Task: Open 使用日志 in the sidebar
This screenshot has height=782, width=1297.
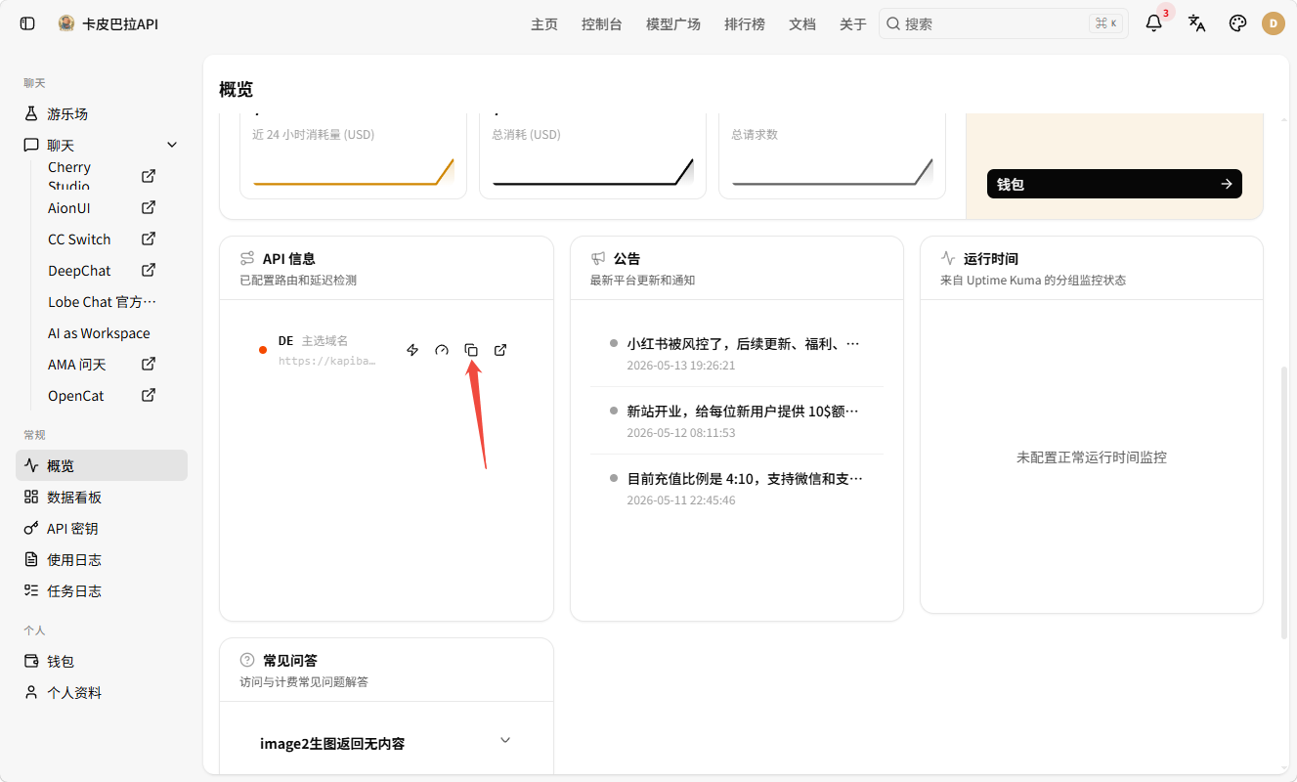Action: (x=102, y=559)
